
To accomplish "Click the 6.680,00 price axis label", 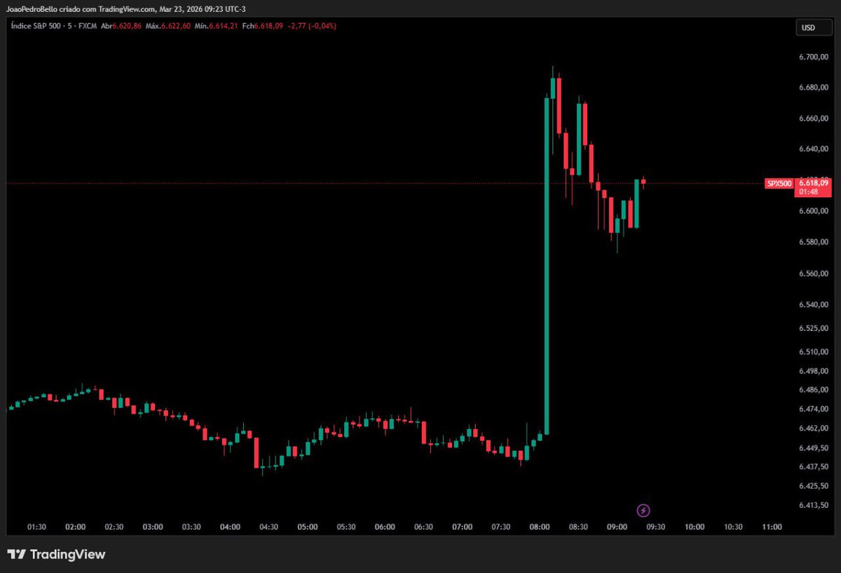I will pyautogui.click(x=814, y=88).
